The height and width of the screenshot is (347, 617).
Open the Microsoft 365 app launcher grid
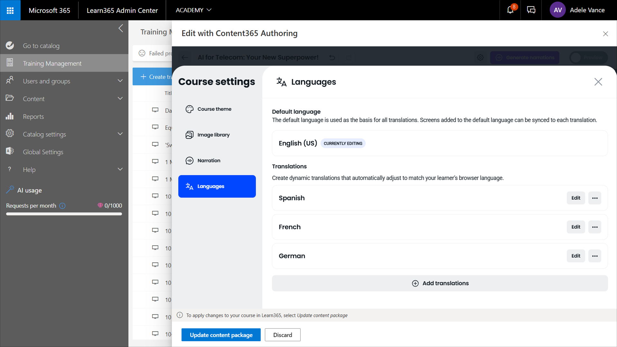click(x=10, y=10)
